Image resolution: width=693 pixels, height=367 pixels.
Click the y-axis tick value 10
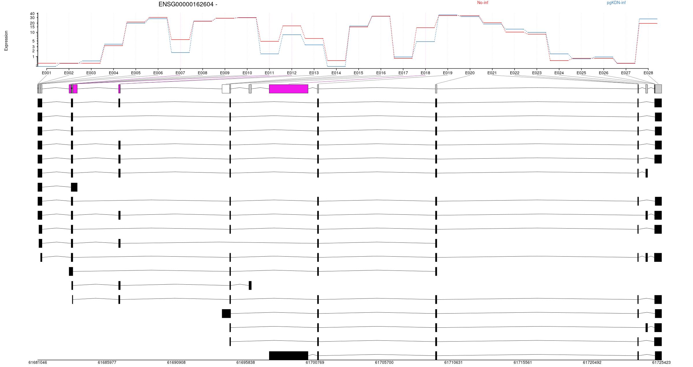tap(32, 32)
